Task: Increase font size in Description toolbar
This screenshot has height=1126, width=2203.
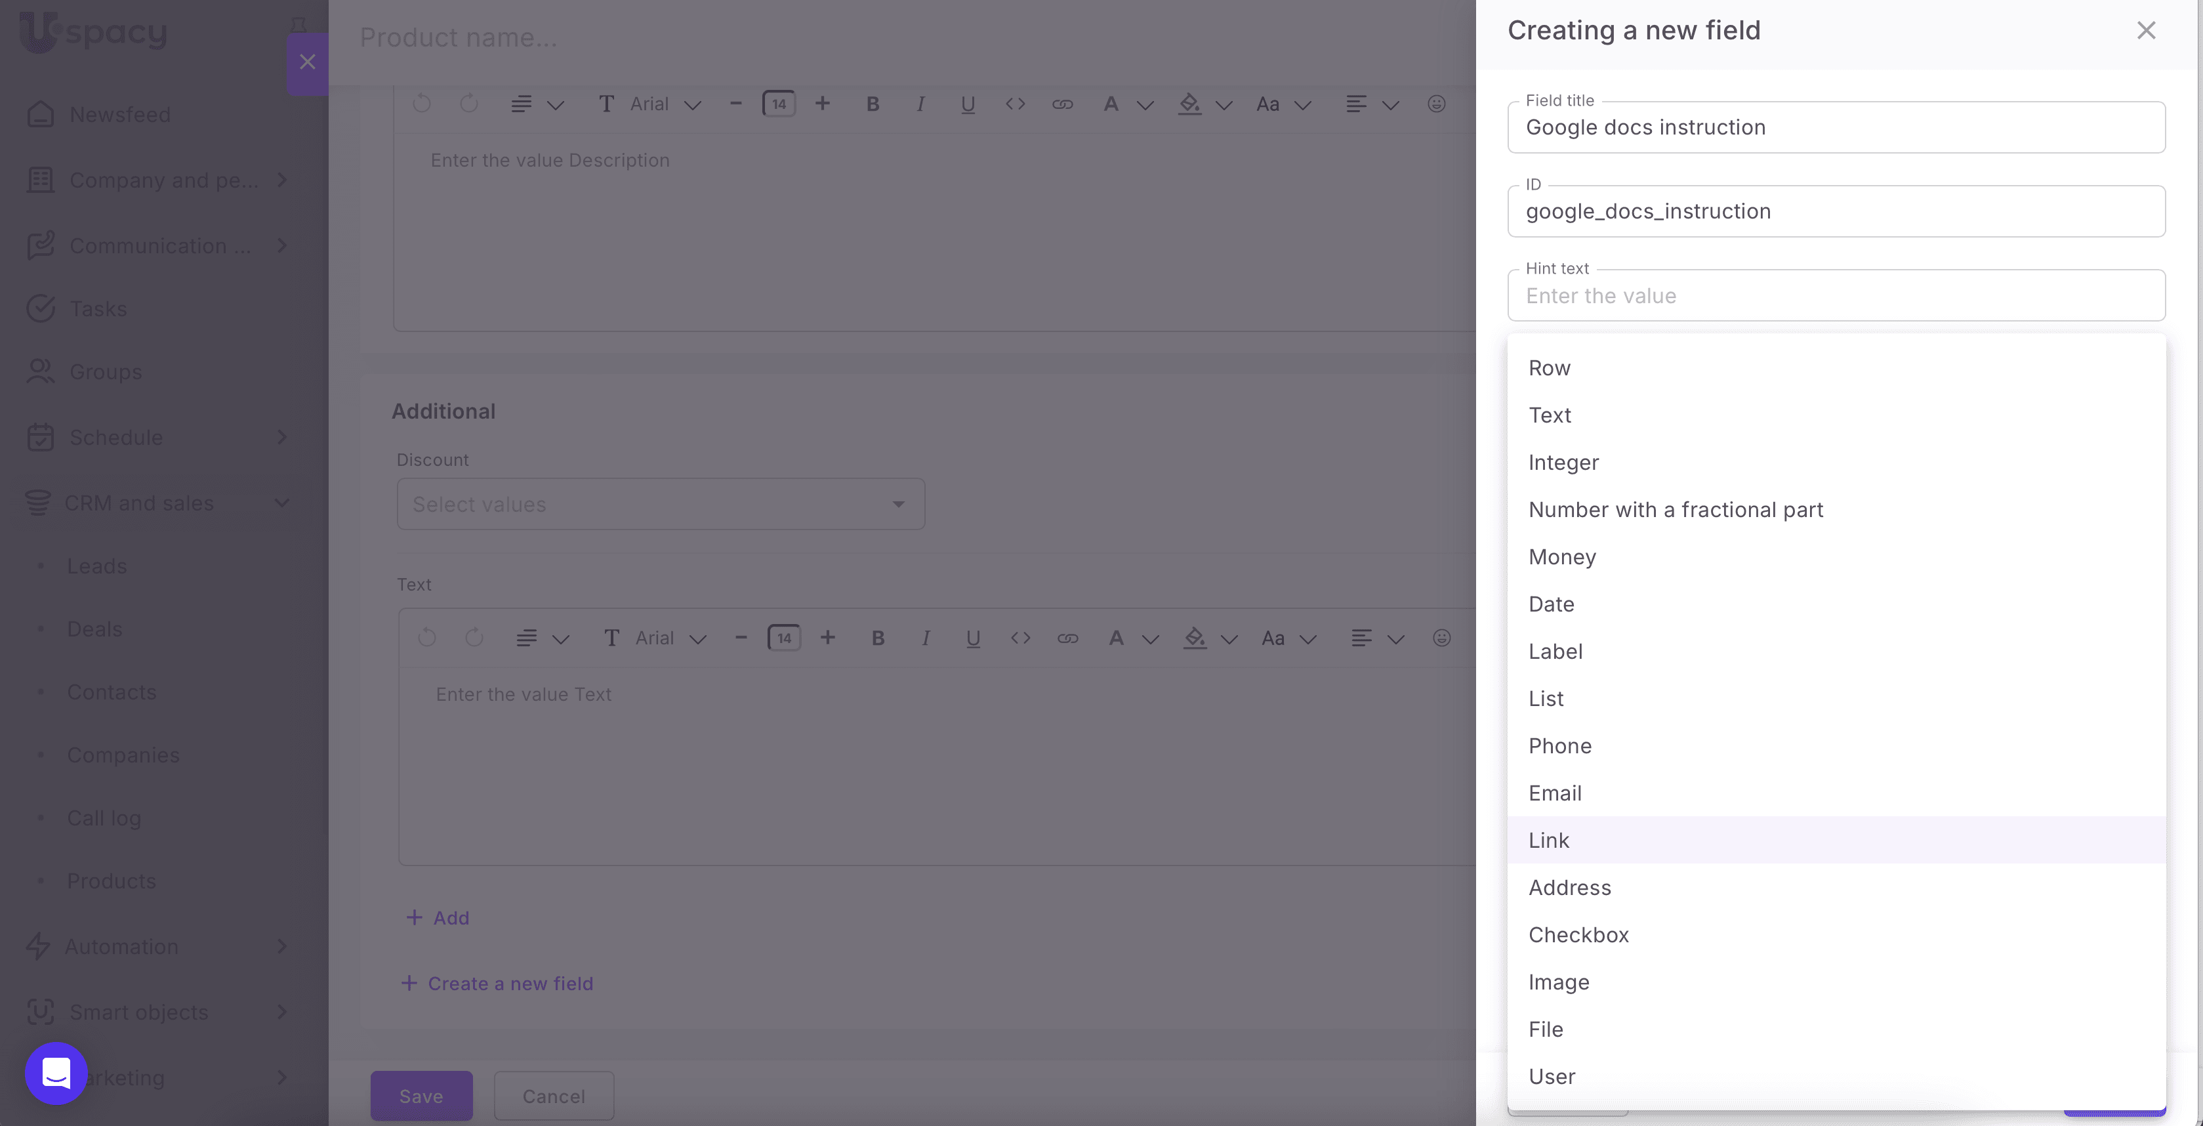Action: [822, 104]
